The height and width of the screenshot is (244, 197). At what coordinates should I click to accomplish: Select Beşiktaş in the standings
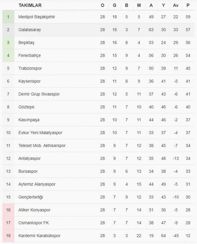click(x=26, y=42)
